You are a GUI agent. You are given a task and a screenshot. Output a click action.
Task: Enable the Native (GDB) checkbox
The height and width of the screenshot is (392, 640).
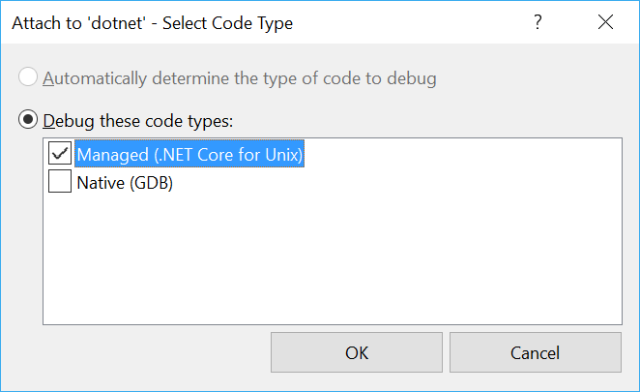point(60,181)
